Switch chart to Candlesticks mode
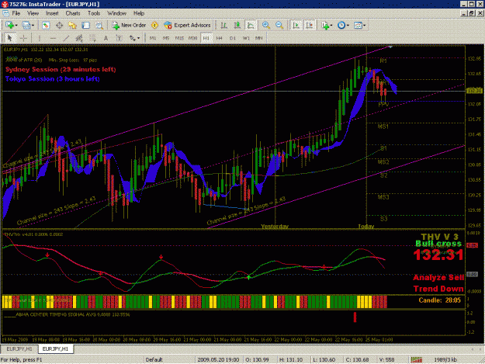 click(x=237, y=26)
